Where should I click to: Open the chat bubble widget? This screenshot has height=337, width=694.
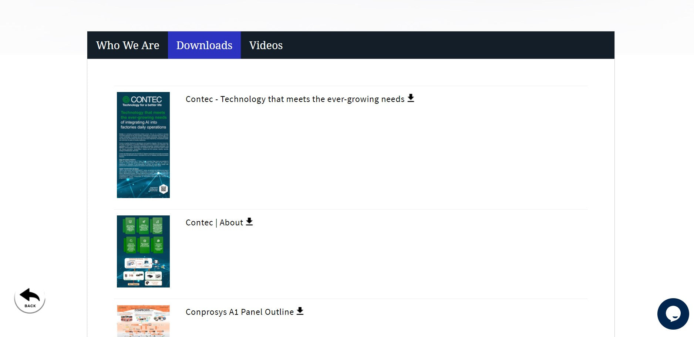point(673,314)
